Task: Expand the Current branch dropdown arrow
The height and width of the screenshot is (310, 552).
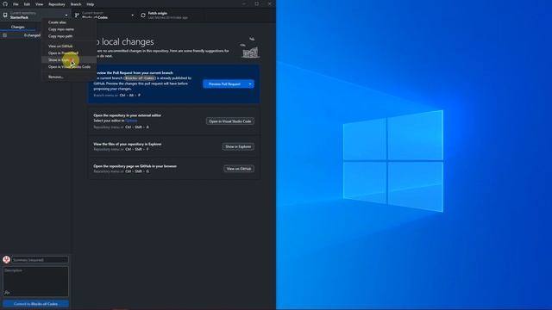Action: coord(132,15)
